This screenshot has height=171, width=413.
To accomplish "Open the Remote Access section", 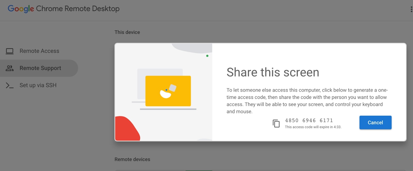I will click(x=39, y=51).
